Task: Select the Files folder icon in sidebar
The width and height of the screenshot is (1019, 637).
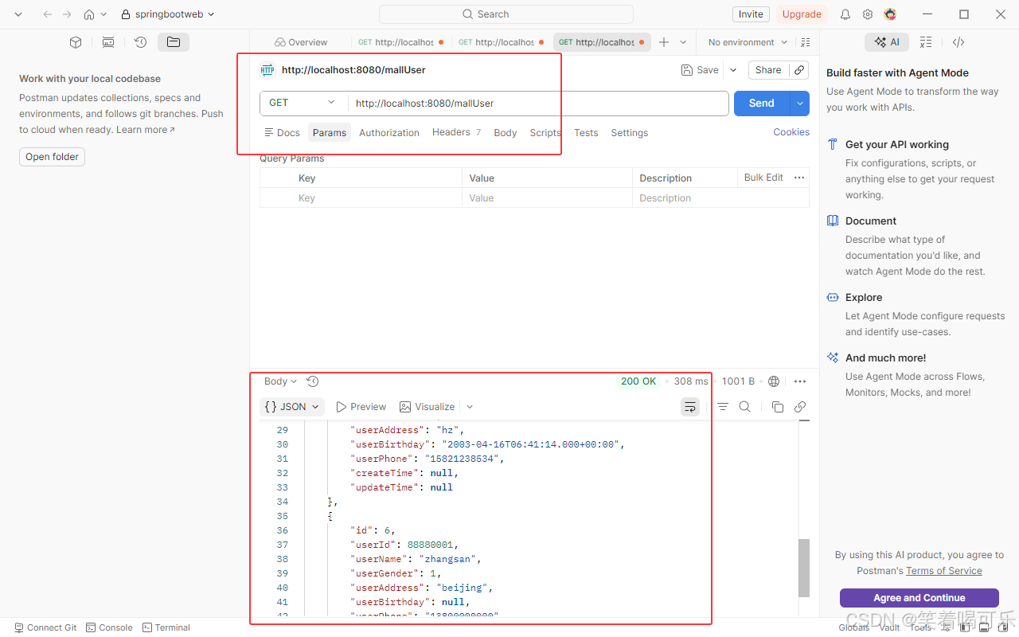Action: (174, 42)
